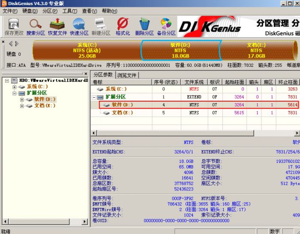Open the 工具(T) menu
Screen dimensions: 300x234
click(70, 11)
